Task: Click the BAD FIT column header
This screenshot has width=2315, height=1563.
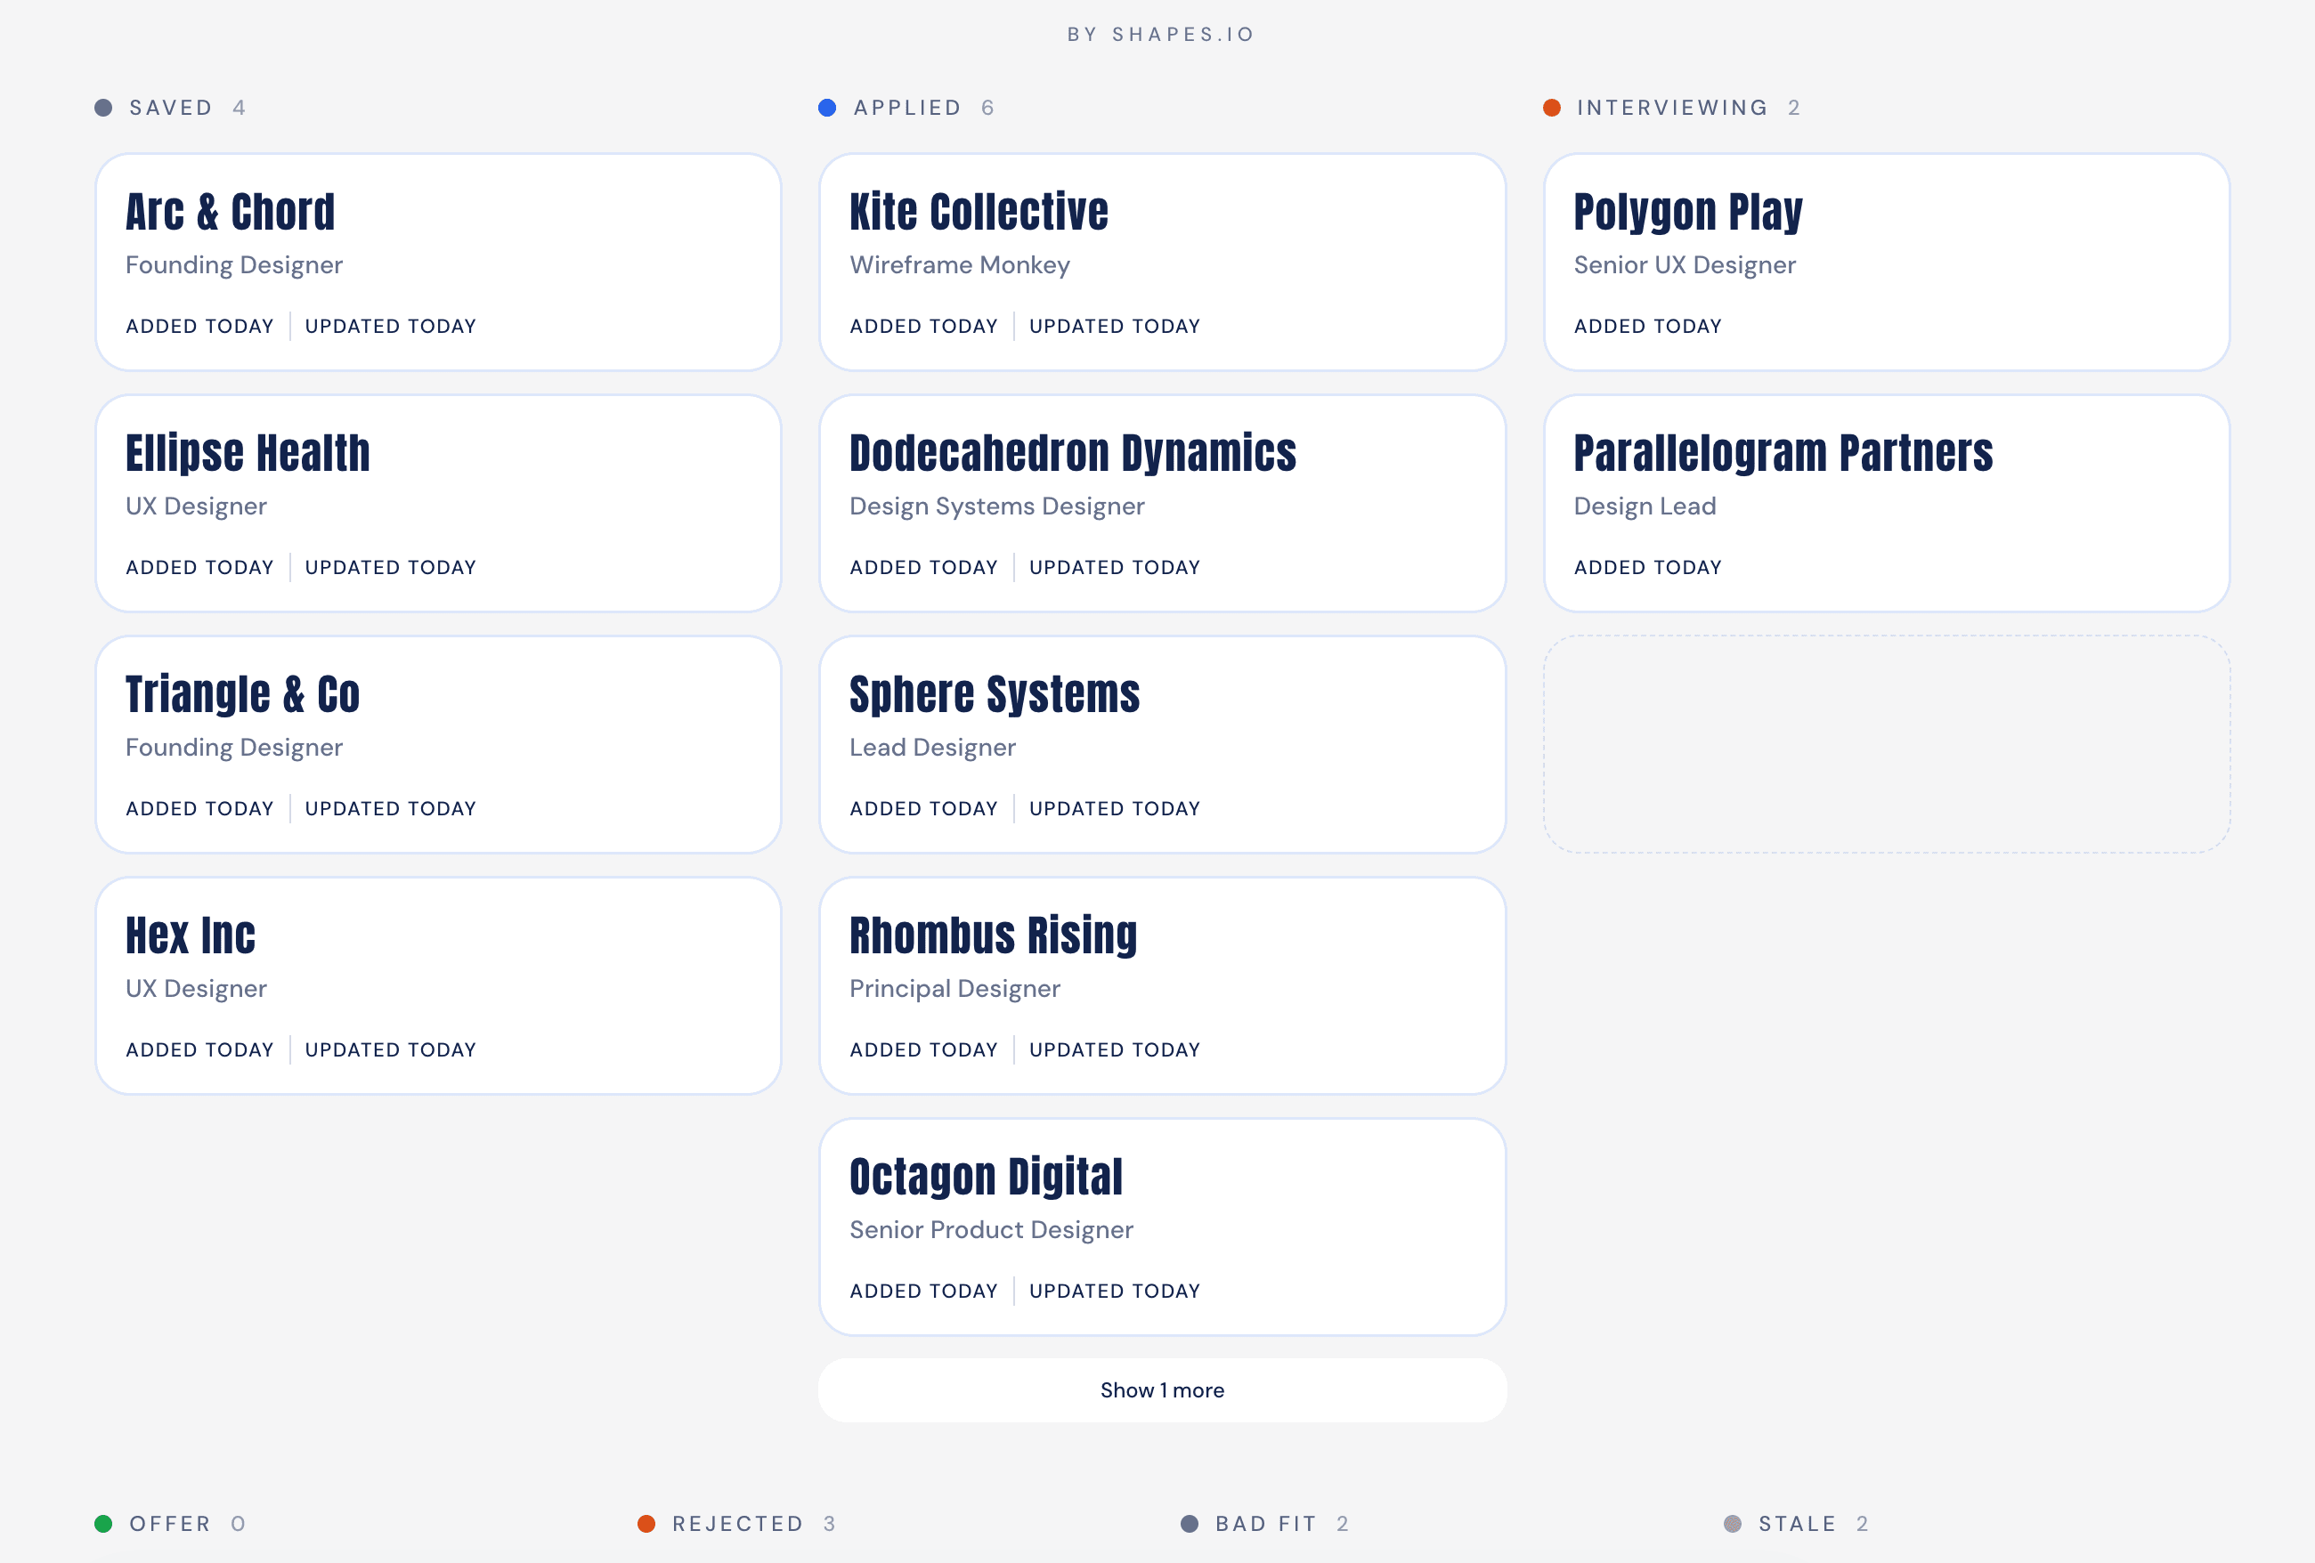Action: pos(1265,1523)
